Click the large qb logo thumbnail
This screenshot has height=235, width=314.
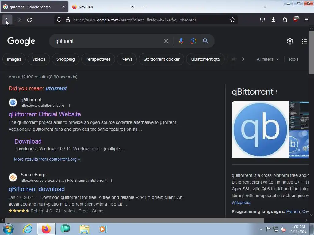tap(260, 130)
